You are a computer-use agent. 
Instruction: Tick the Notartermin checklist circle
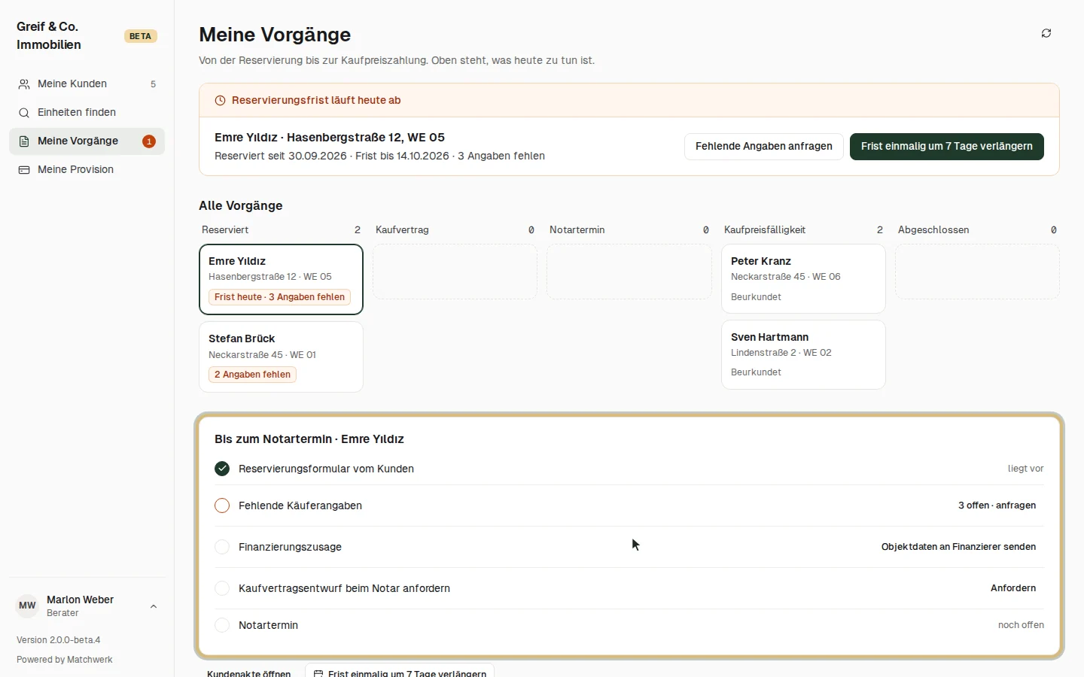coord(222,625)
